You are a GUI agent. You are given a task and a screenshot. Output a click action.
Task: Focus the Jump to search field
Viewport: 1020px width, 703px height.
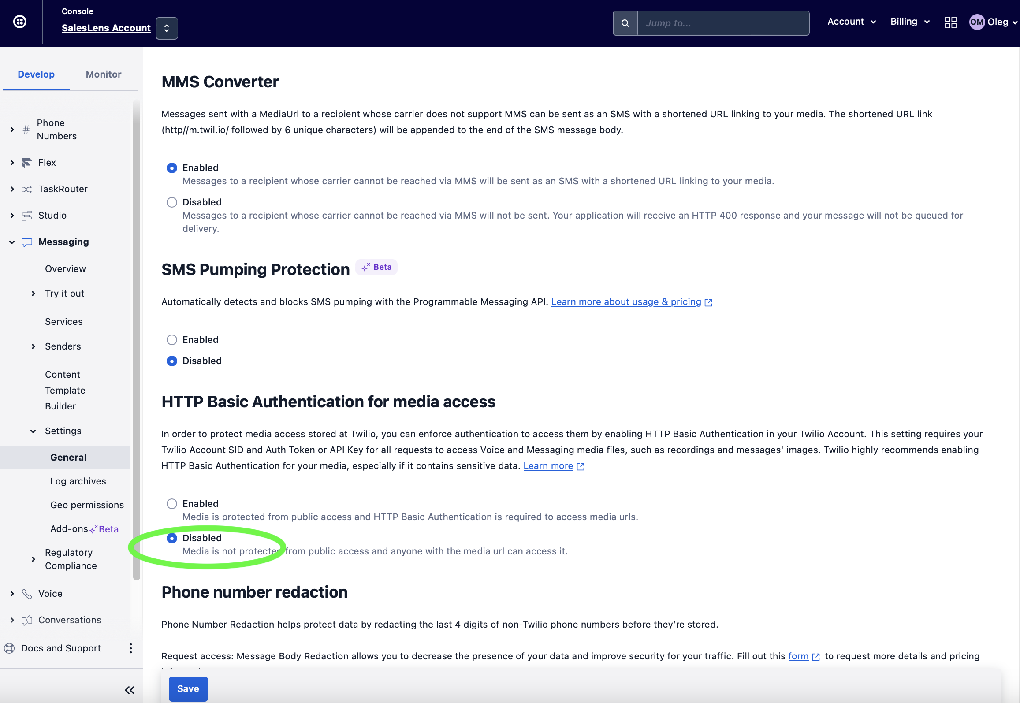(723, 23)
